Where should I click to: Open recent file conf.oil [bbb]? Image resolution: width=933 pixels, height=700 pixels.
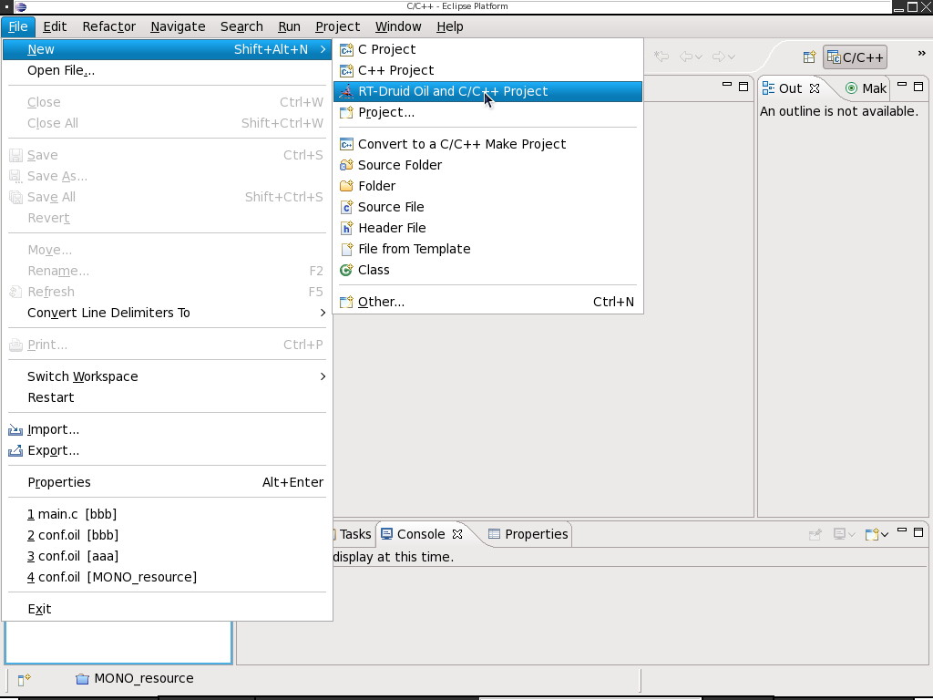(167, 535)
